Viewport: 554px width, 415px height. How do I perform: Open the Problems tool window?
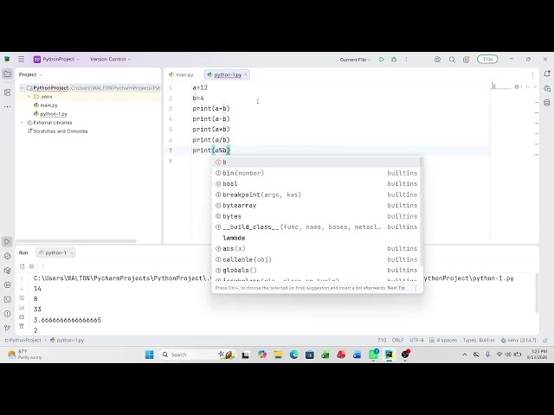7,314
